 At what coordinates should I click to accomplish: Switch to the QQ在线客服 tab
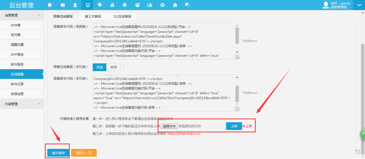pyautogui.click(x=122, y=16)
